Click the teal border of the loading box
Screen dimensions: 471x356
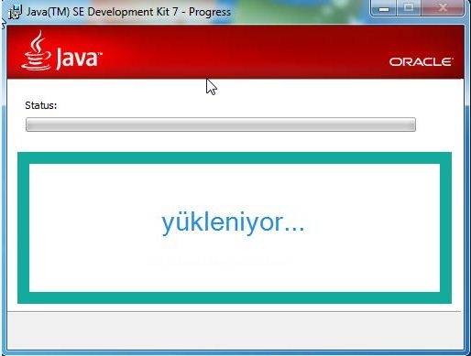[235, 157]
